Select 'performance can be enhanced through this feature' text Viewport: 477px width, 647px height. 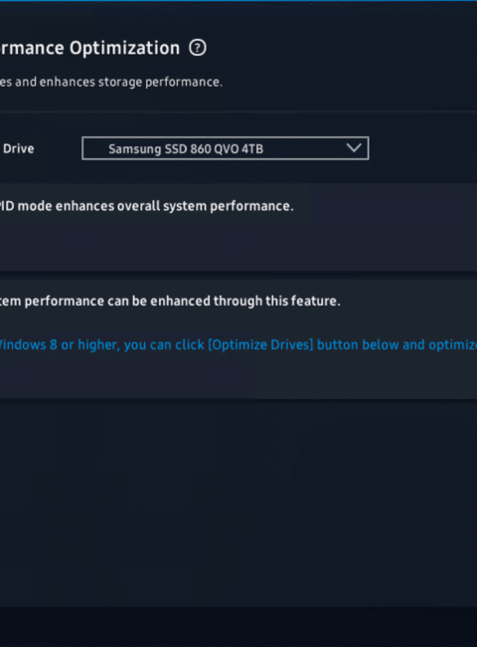coord(183,301)
